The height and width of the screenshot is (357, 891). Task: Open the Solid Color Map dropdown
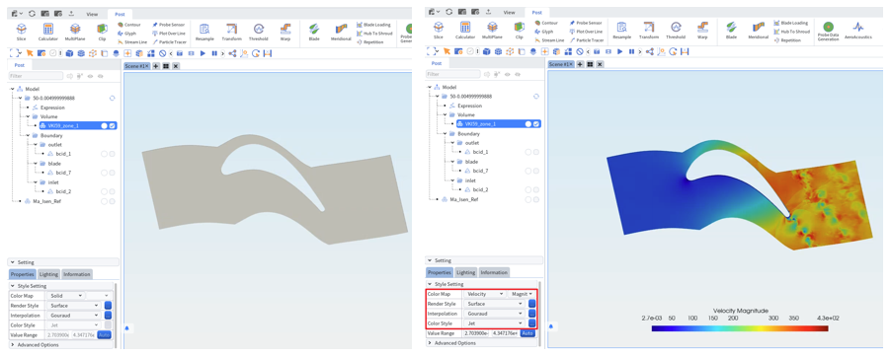[x=66, y=296]
